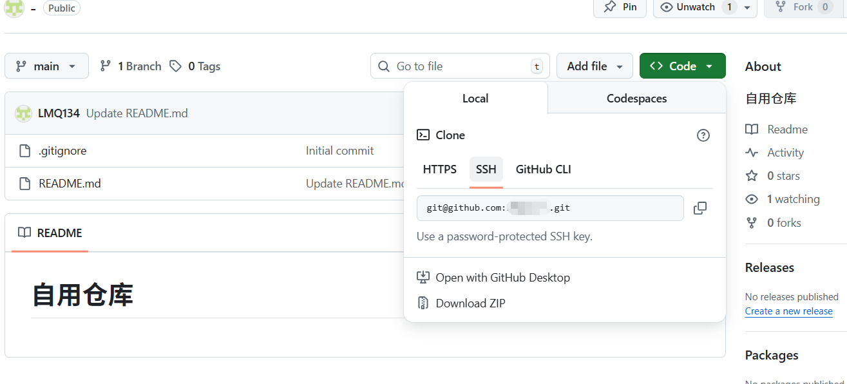View the 0 Tags list
This screenshot has height=384, width=847.
click(195, 66)
